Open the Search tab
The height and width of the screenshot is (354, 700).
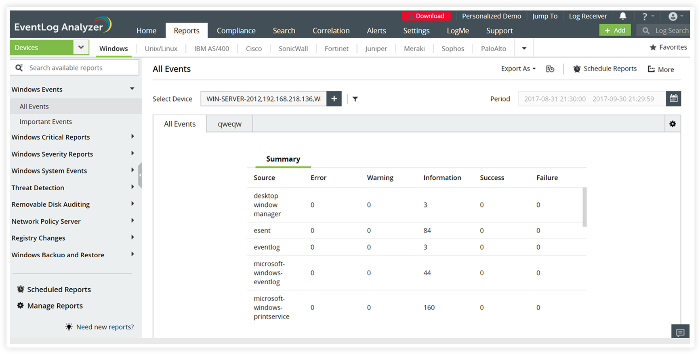coord(284,31)
